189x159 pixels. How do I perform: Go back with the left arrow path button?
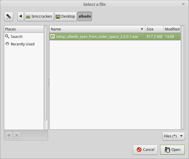21,16
